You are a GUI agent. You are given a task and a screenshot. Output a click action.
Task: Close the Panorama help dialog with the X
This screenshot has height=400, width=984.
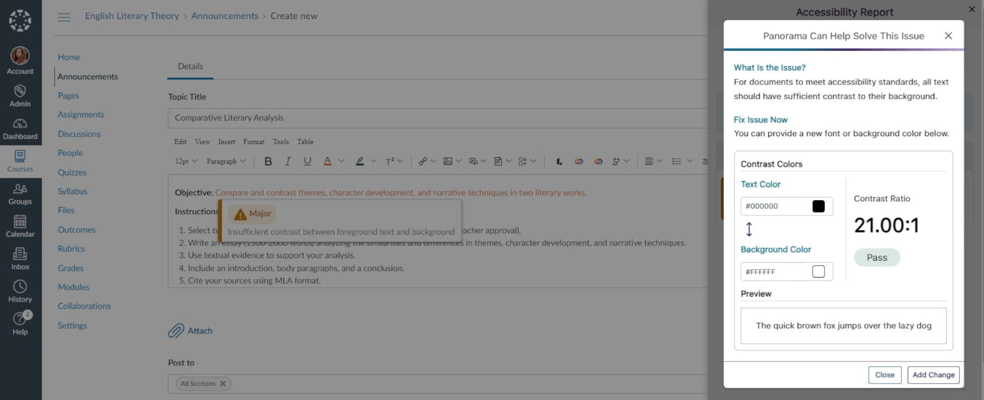point(948,36)
